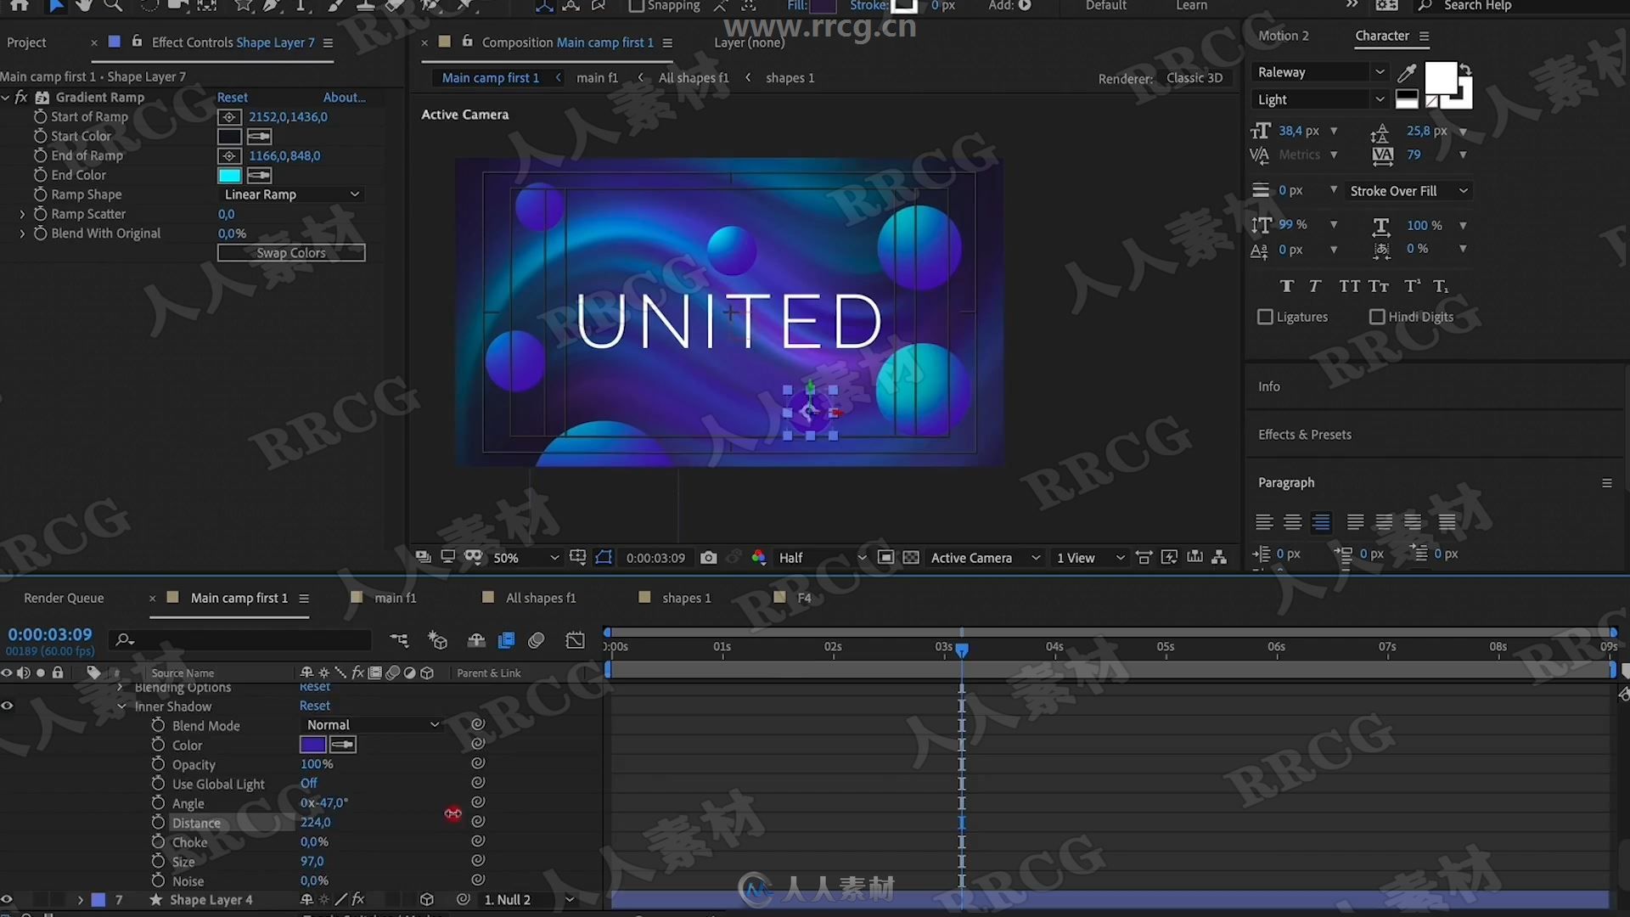Select the shapes 1 breadcrumb tab
This screenshot has width=1630, height=917.
pos(790,76)
